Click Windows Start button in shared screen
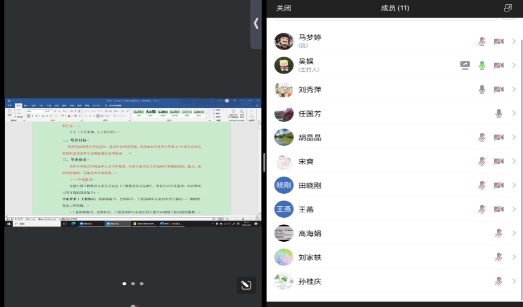This screenshot has width=523, height=307. tap(9, 224)
